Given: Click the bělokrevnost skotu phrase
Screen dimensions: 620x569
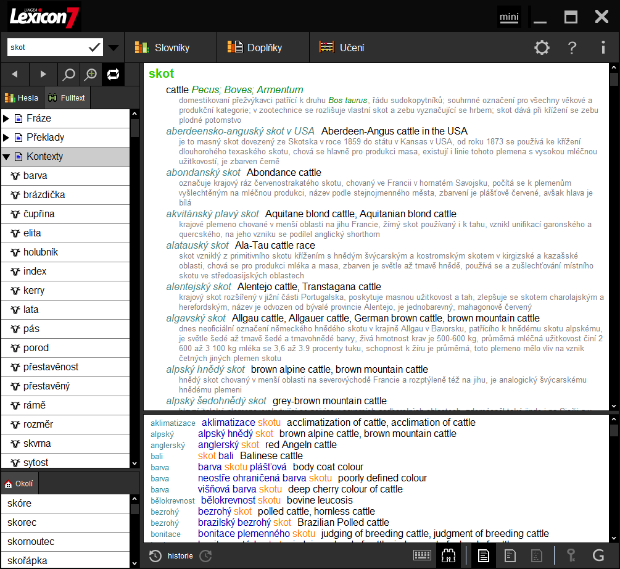Looking at the screenshot, I should click(241, 500).
